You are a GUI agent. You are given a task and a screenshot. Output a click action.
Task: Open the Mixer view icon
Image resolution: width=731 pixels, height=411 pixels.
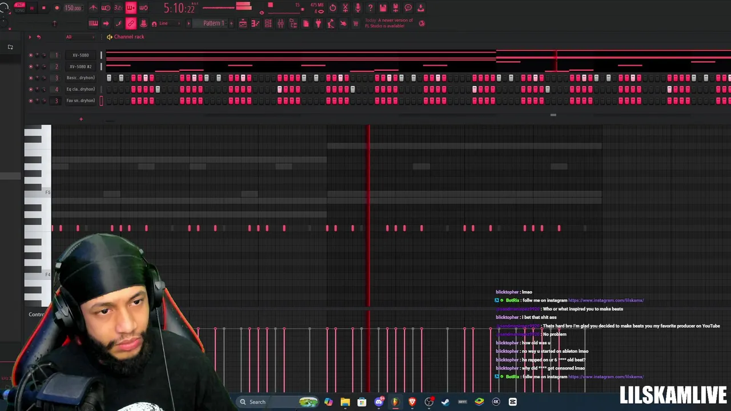point(280,23)
